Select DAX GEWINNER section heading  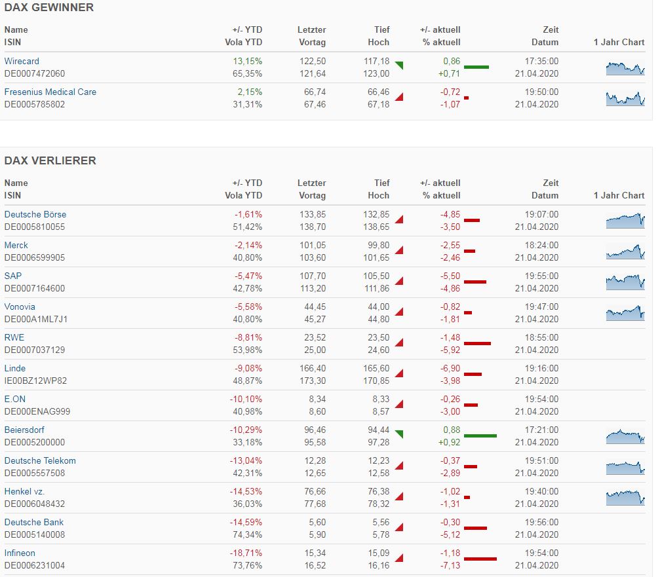coord(49,7)
